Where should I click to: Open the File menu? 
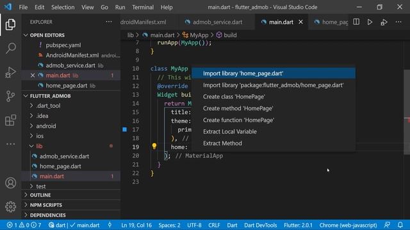click(23, 7)
